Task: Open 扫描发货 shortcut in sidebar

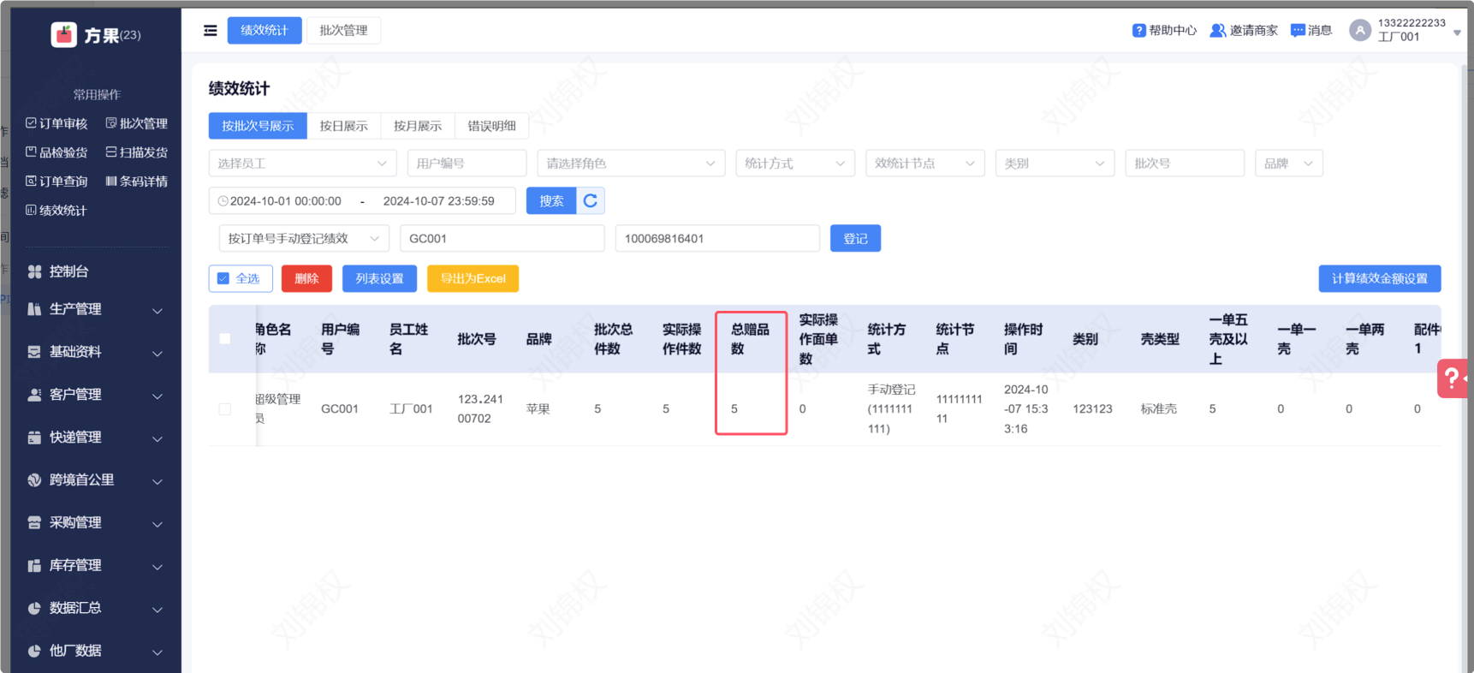Action: coord(136,152)
